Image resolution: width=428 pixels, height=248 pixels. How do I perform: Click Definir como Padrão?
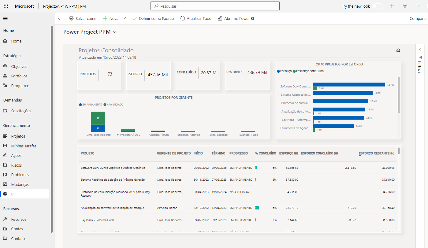tap(153, 18)
